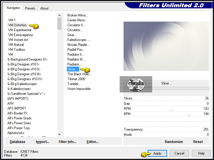Click scroll down arrow of category list
The height and width of the screenshot is (160, 214).
point(60,134)
